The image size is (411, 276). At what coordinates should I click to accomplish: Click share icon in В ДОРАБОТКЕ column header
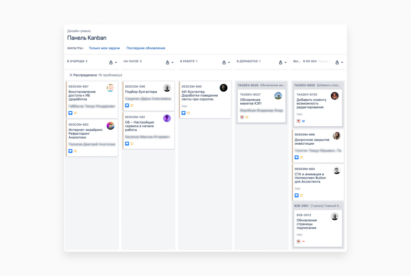(x=281, y=63)
